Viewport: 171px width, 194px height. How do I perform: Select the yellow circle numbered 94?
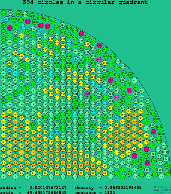pos(87,156)
